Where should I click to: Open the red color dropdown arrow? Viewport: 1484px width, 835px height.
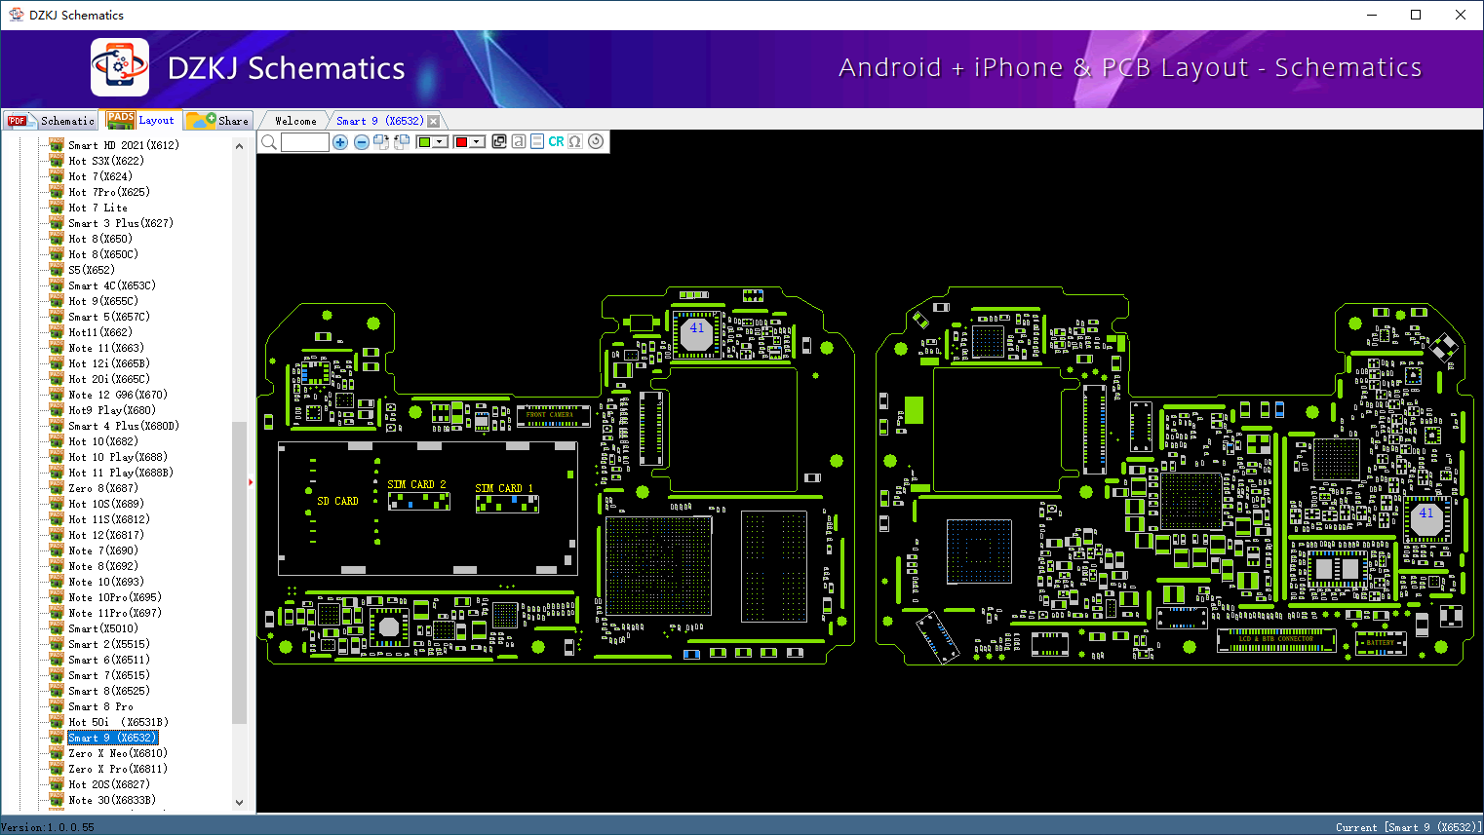point(478,142)
